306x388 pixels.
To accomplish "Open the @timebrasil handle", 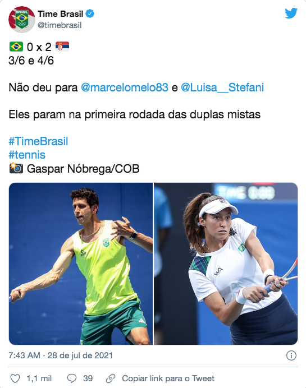I will point(60,25).
